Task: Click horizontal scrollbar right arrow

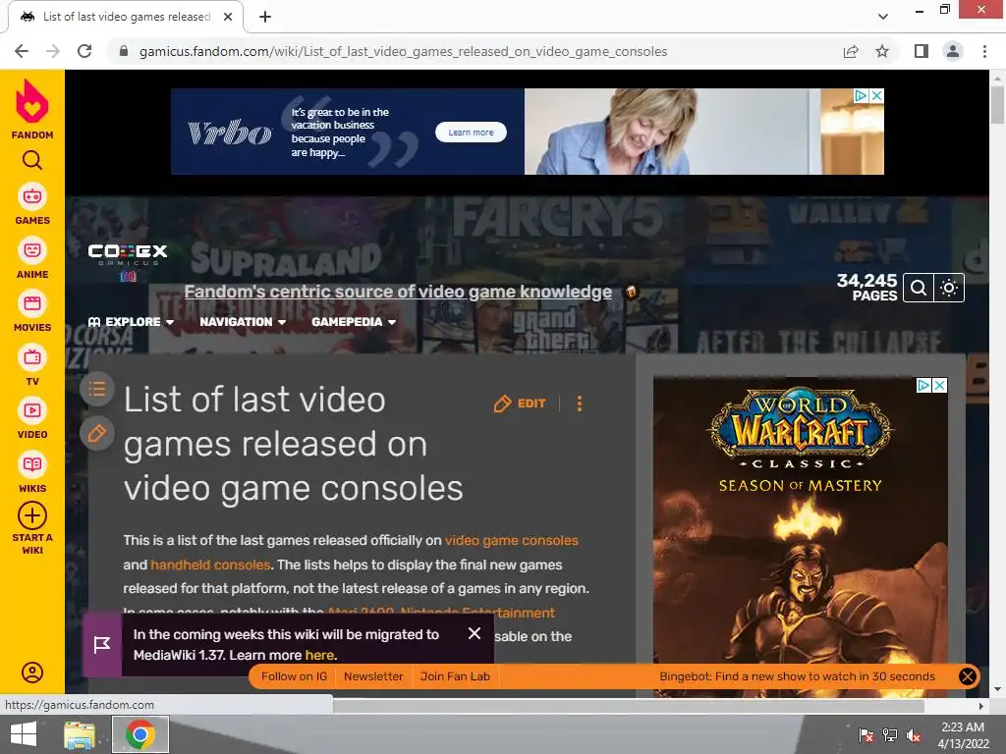Action: pyautogui.click(x=981, y=706)
